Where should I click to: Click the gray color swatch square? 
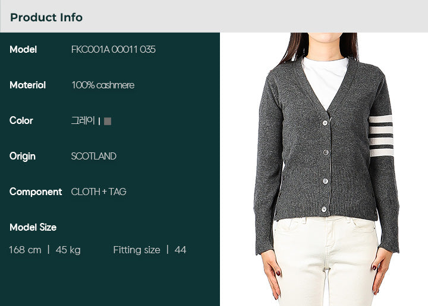108,121
